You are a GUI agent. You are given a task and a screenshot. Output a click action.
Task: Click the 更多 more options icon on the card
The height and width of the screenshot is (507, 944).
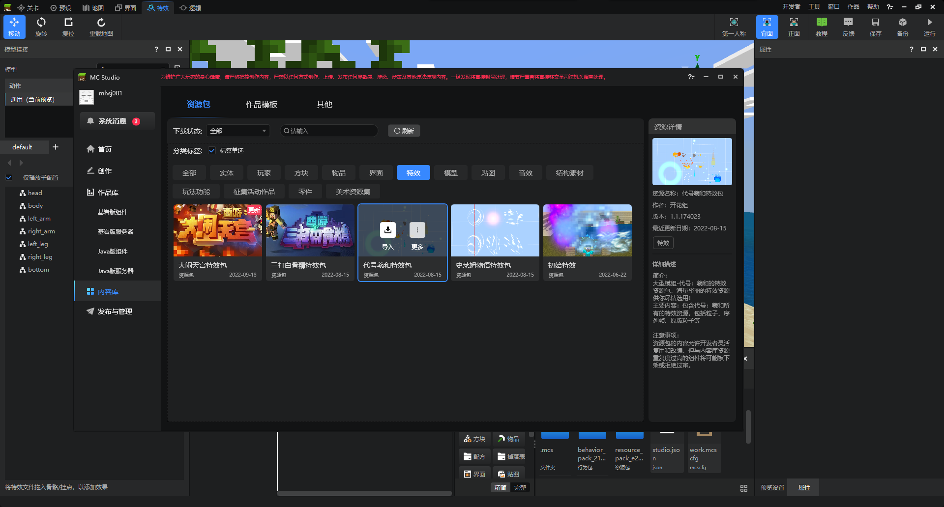click(417, 229)
